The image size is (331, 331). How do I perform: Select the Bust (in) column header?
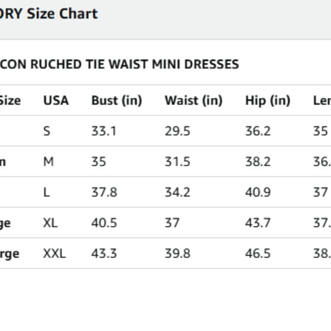pyautogui.click(x=117, y=101)
